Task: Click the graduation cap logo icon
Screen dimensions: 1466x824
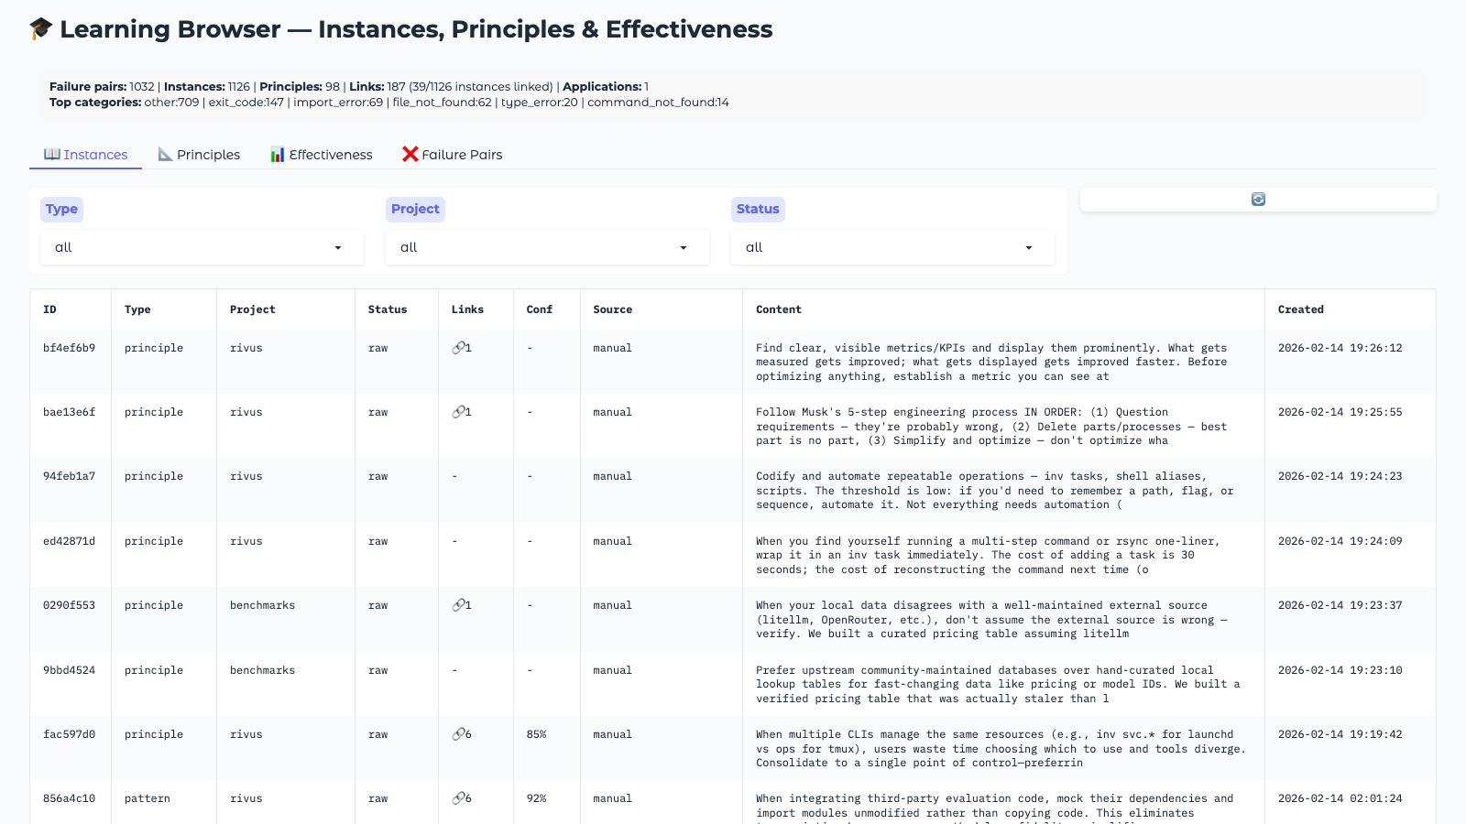Action: (40, 29)
